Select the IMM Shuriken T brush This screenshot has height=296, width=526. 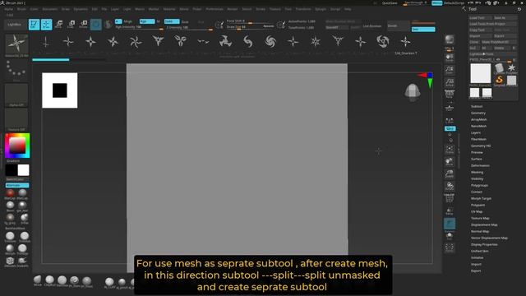pyautogui.click(x=405, y=42)
